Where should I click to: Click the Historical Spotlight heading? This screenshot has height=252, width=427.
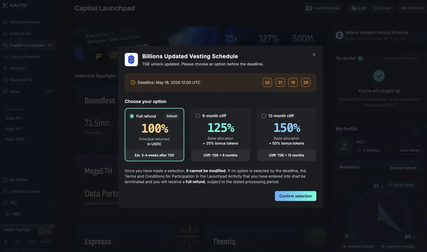coord(95,76)
